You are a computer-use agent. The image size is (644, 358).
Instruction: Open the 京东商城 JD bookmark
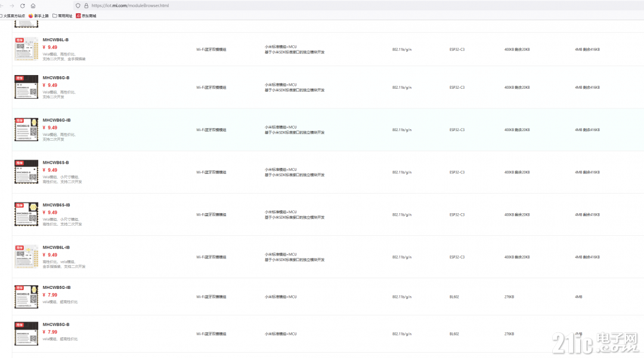coord(86,16)
